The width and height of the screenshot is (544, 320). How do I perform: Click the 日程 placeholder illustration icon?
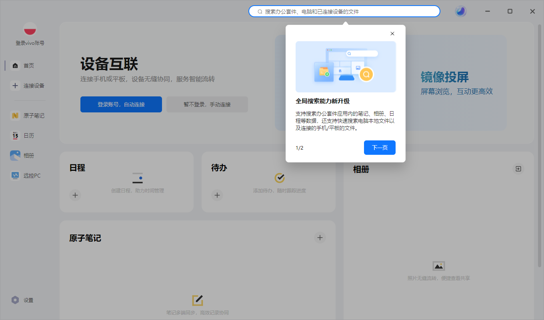pos(138,178)
